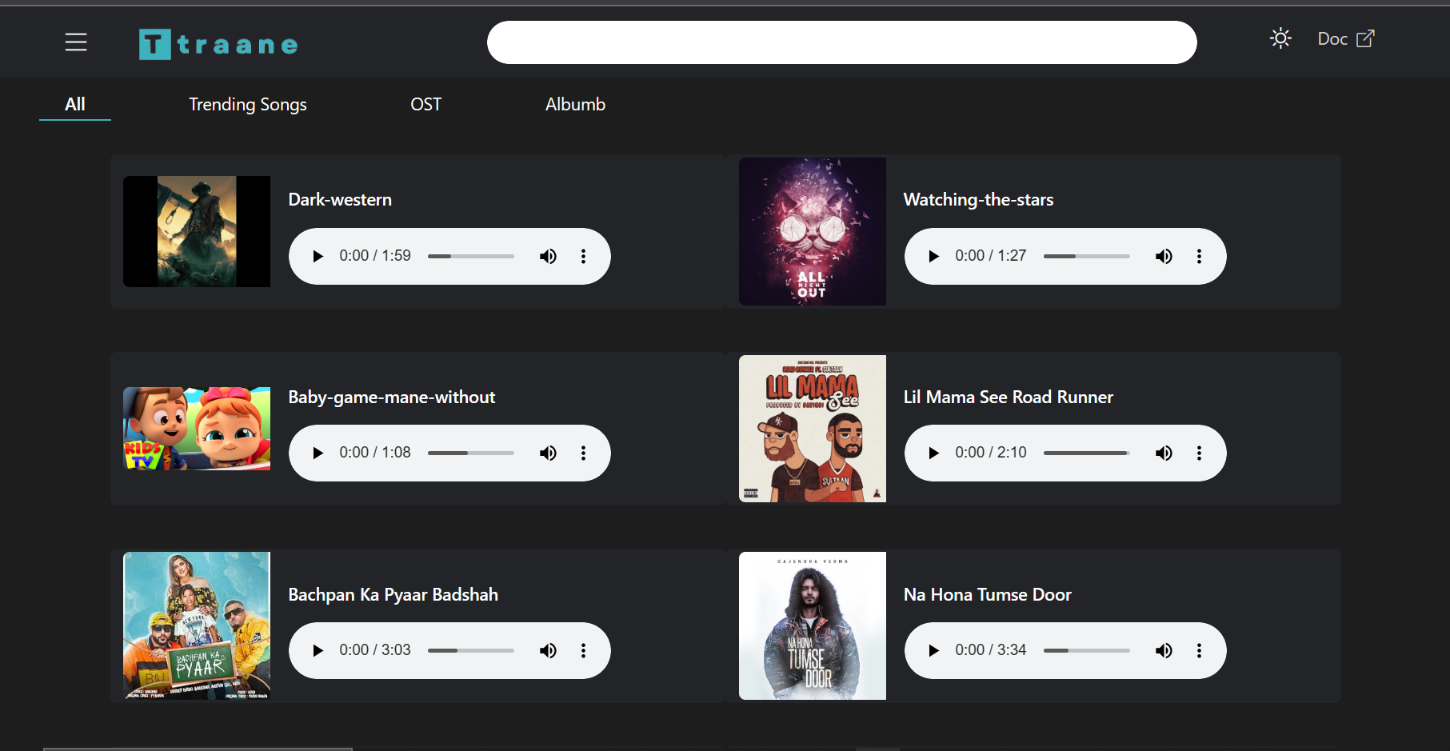The image size is (1450, 751).
Task: Select the OST tab
Action: 425,105
